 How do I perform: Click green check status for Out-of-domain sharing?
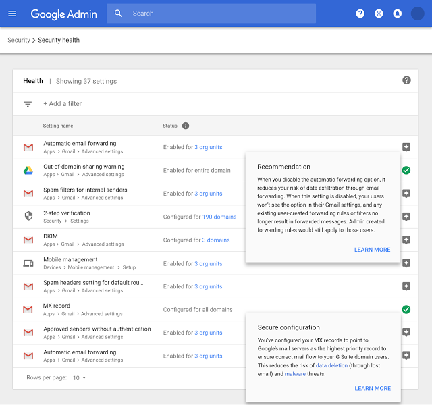[406, 170]
